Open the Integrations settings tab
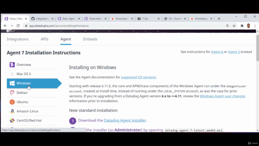 click(x=18, y=39)
